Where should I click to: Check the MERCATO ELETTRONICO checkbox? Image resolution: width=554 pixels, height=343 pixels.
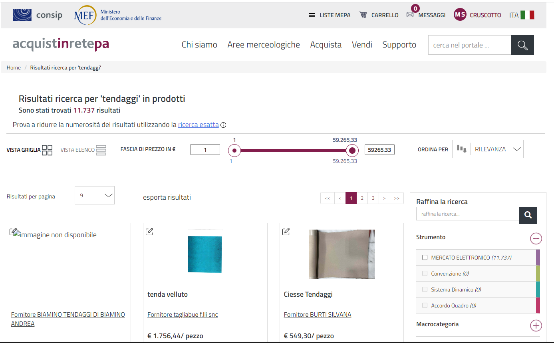tap(425, 258)
